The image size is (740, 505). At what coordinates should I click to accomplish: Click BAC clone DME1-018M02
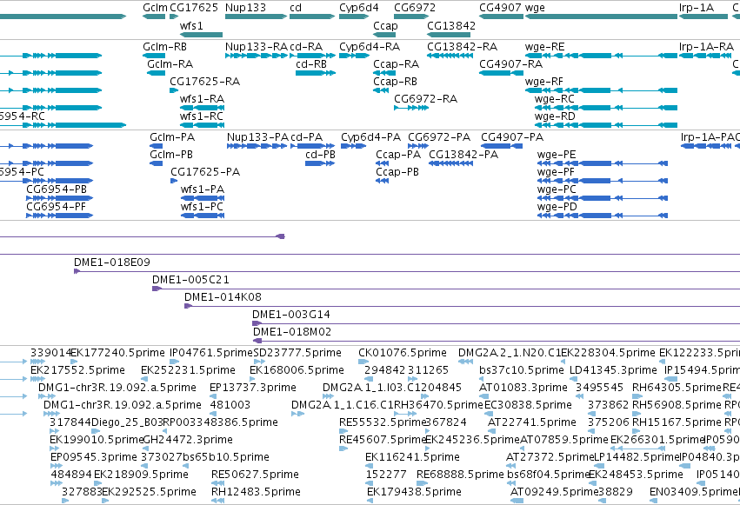pos(292,332)
